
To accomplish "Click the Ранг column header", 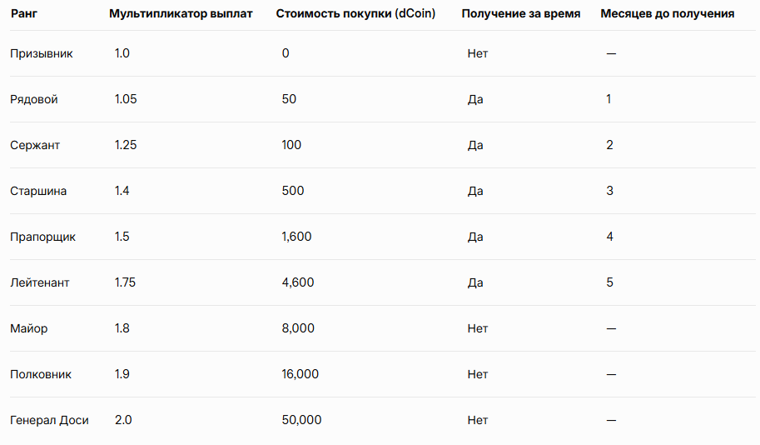I will pos(24,13).
